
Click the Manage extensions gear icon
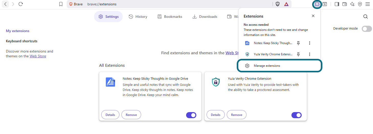(247, 66)
